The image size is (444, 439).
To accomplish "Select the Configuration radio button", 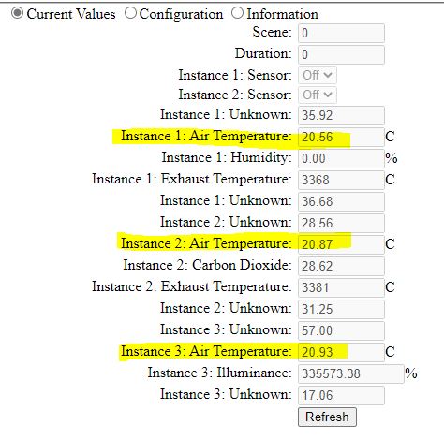I will pos(130,13).
